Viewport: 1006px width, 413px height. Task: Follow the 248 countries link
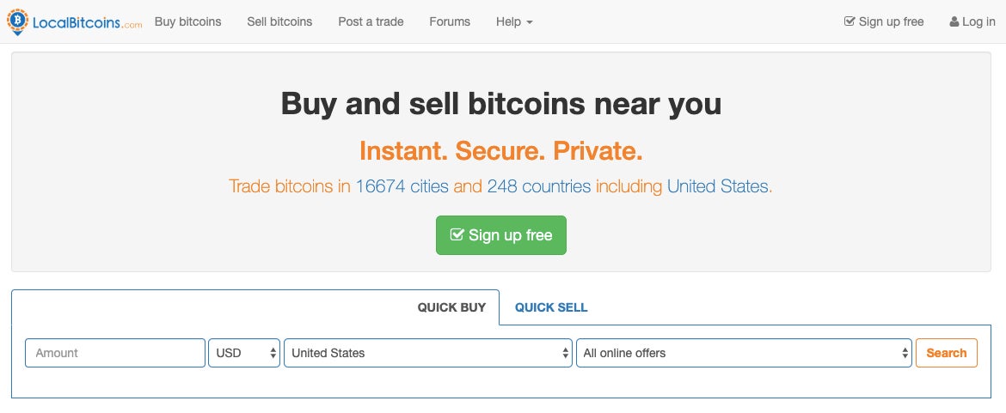(x=539, y=186)
